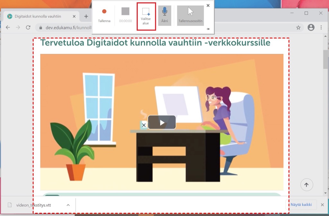The image size is (329, 216).
Task: Open the Chrome profile account menu
Action: [311, 28]
